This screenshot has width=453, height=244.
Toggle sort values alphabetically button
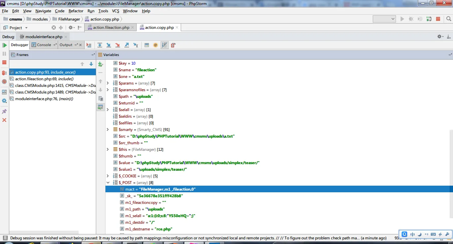pyautogui.click(x=164, y=45)
